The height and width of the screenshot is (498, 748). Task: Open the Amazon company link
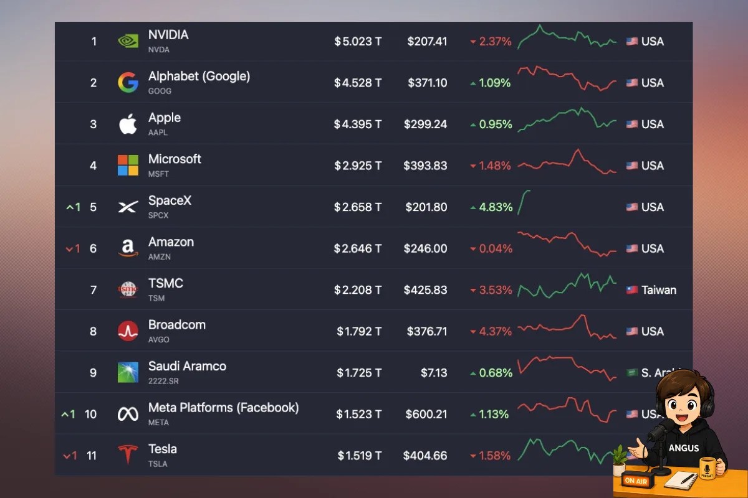(171, 242)
